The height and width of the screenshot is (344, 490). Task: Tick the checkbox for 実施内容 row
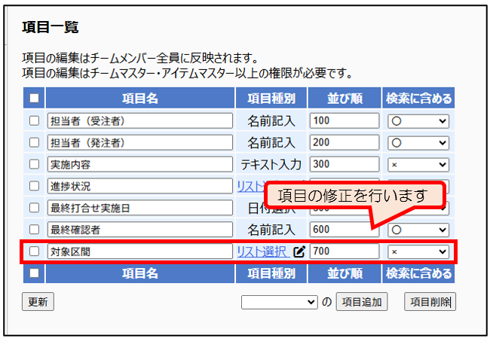pyautogui.click(x=34, y=164)
